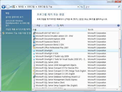Open the 구성 organize menu

(38, 25)
